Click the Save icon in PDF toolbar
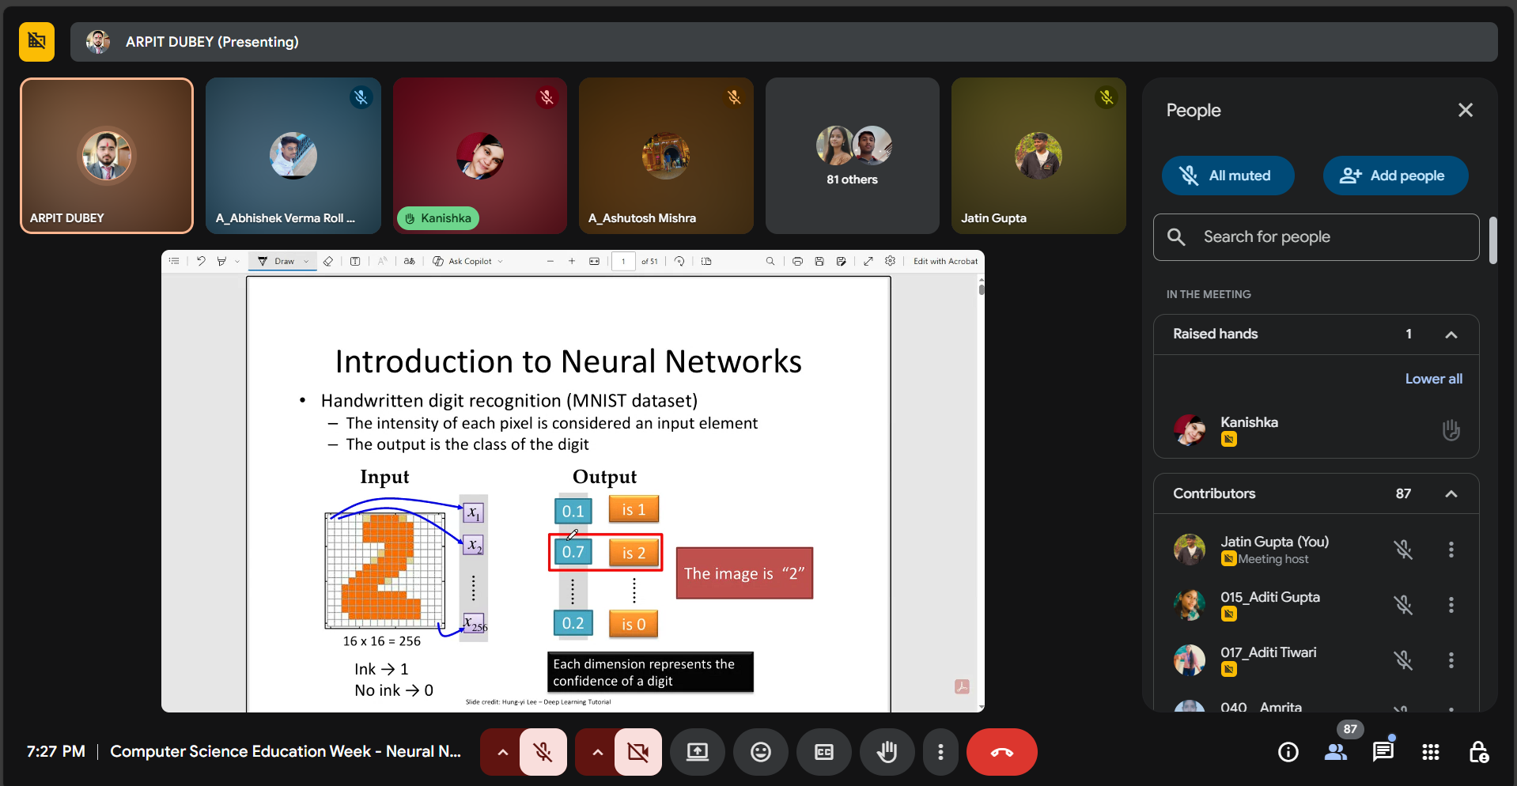 [819, 261]
